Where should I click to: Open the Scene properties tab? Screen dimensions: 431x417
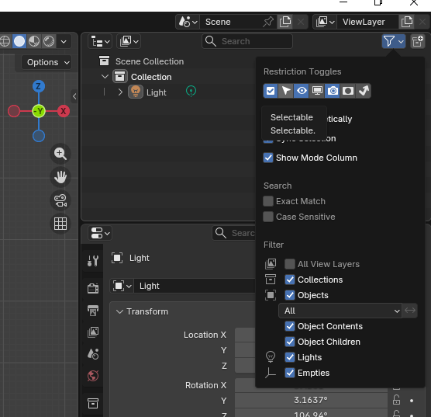(93, 354)
